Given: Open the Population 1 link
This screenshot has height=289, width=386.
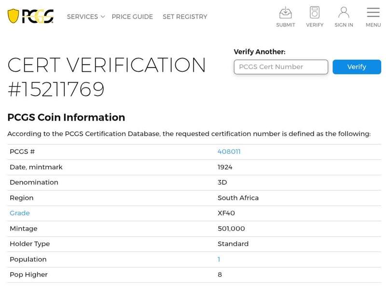Looking at the screenshot, I should (x=219, y=260).
